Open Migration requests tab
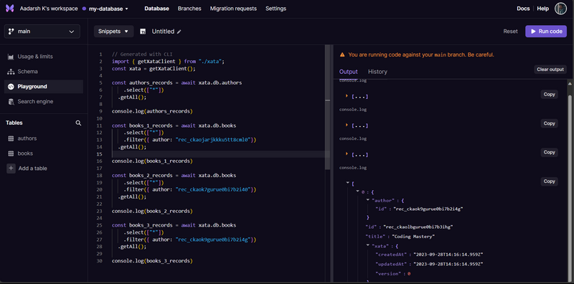Screen dimensions: 574x284 [233, 9]
